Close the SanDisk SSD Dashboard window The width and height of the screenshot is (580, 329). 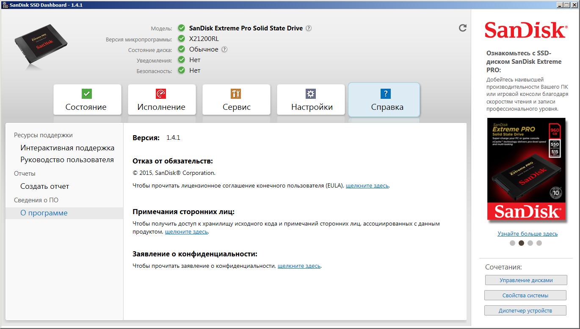point(574,5)
